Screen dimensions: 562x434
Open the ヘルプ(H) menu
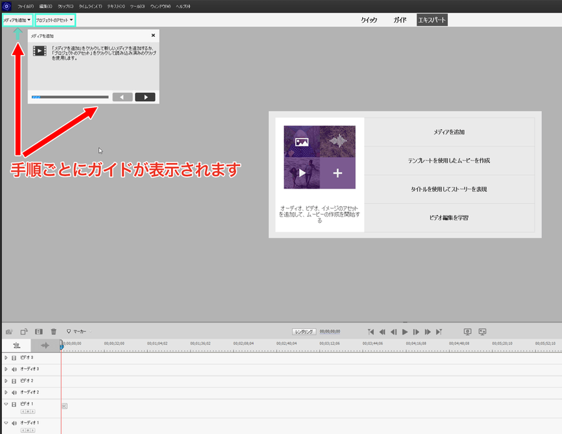click(183, 6)
